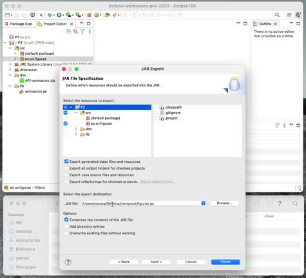Viewport: 306px width, 278px height.
Task: Enable Export all output folders for checked projects
Action: [66, 168]
